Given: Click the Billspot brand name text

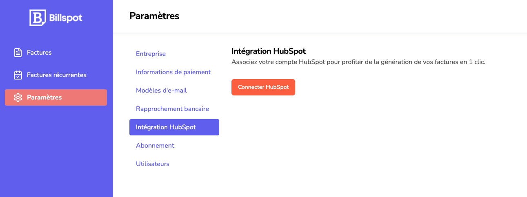Looking at the screenshot, I should click(65, 18).
